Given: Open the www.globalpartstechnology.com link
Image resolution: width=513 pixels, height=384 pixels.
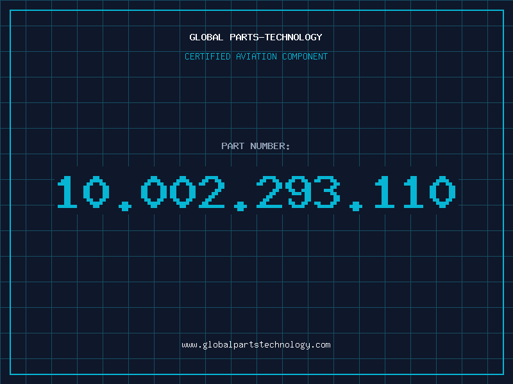Looking at the screenshot, I should (x=256, y=345).
